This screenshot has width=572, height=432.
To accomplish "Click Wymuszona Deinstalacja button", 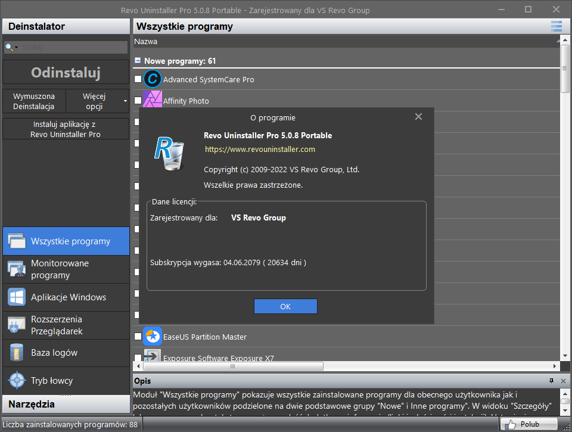I will 34,101.
